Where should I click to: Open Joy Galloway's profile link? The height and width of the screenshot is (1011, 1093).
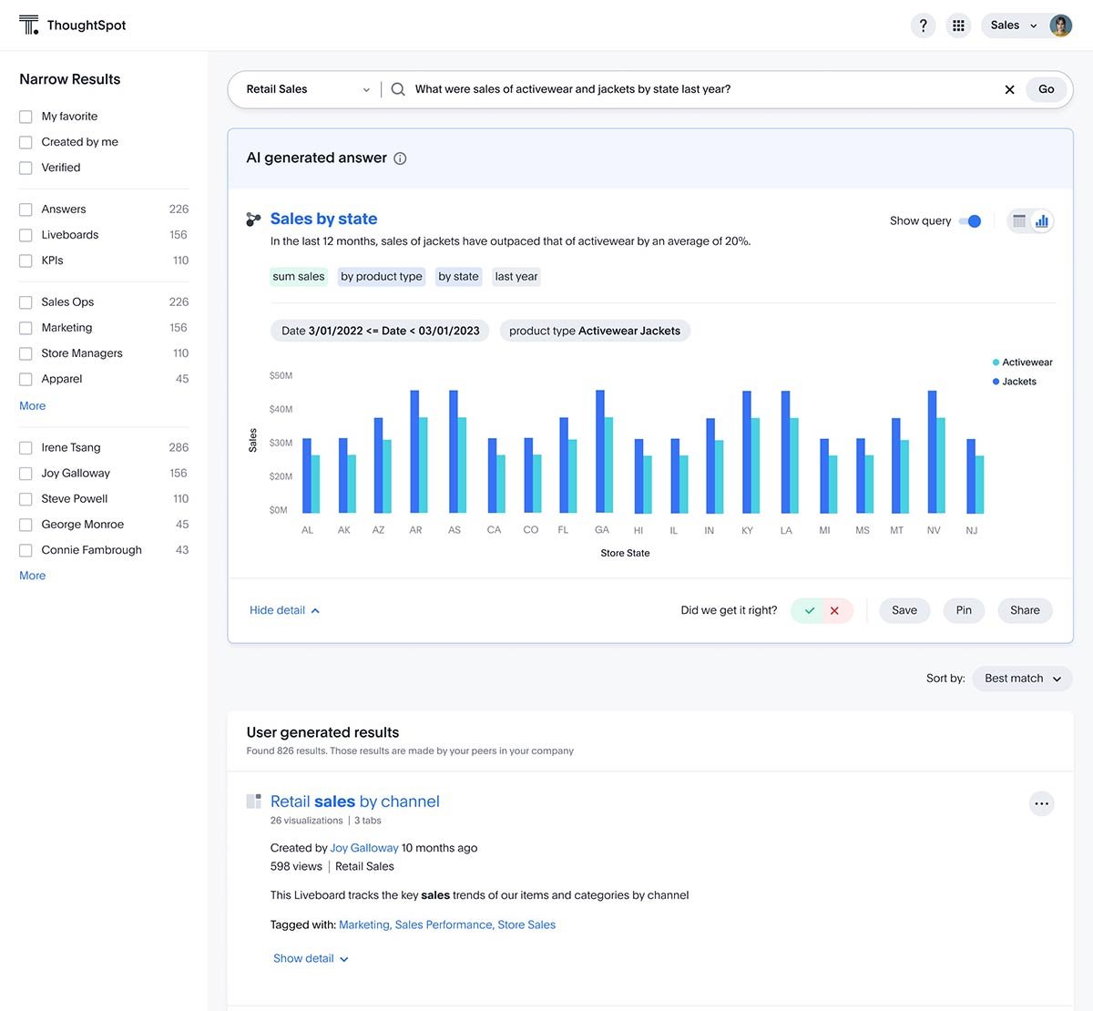pos(363,847)
